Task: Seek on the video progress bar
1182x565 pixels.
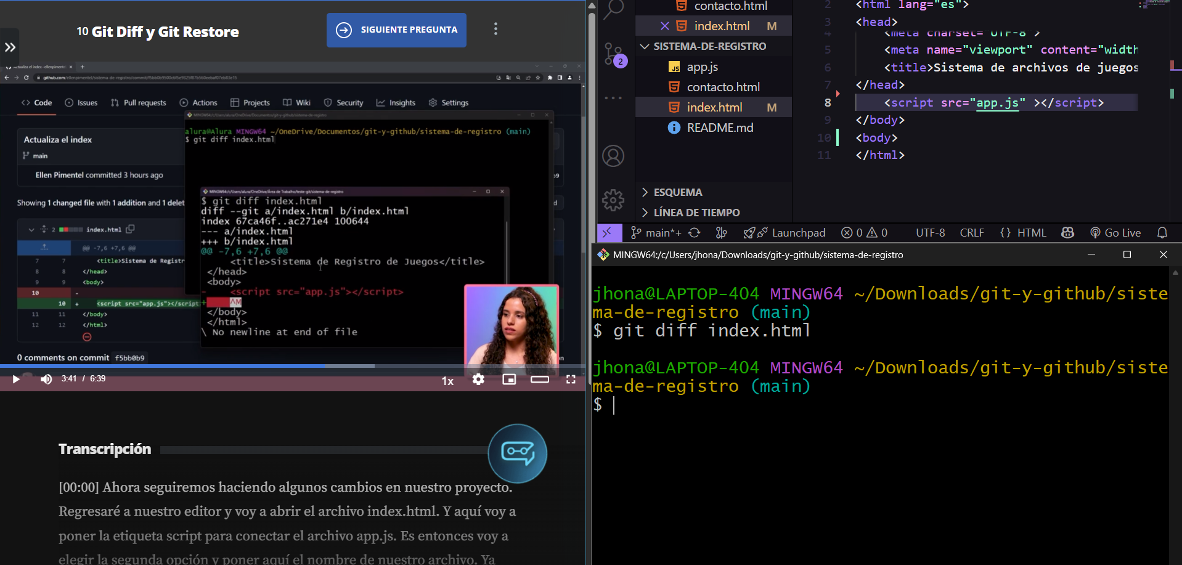Action: pyautogui.click(x=291, y=366)
